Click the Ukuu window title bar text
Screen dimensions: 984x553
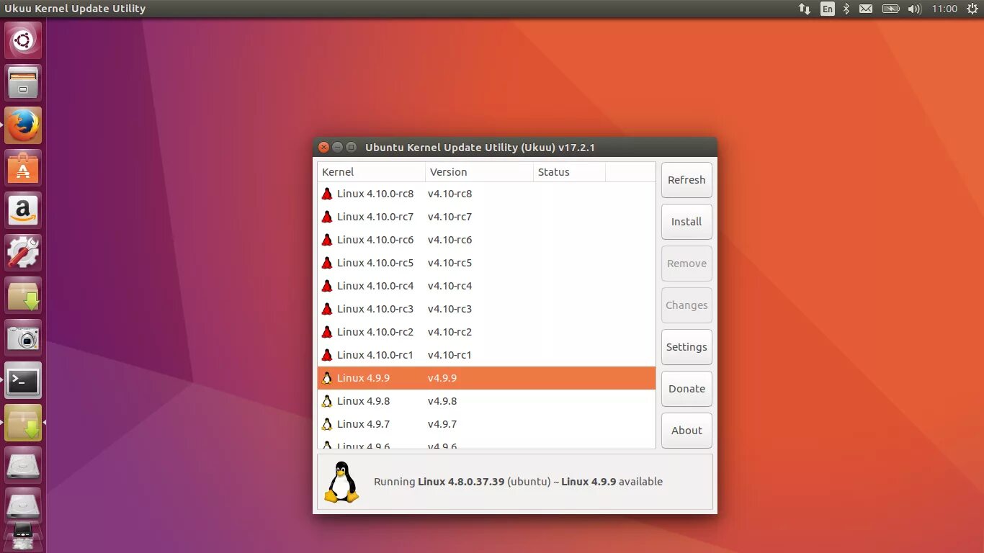(480, 148)
